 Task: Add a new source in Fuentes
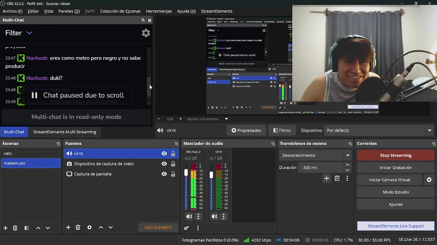(68, 227)
